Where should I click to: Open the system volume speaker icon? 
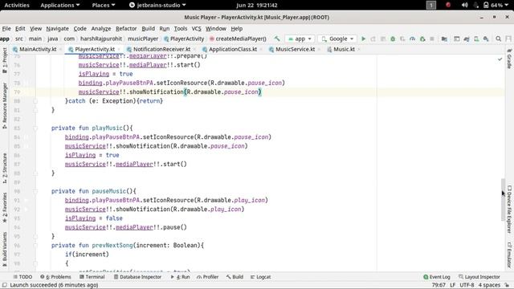pos(464,5)
